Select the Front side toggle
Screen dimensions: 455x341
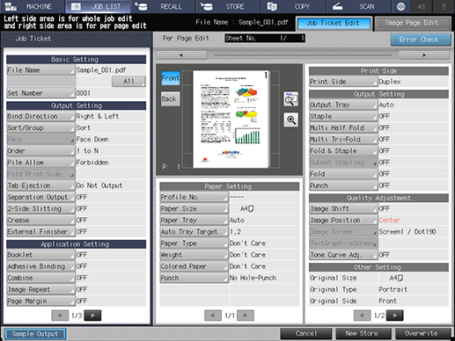[171, 78]
